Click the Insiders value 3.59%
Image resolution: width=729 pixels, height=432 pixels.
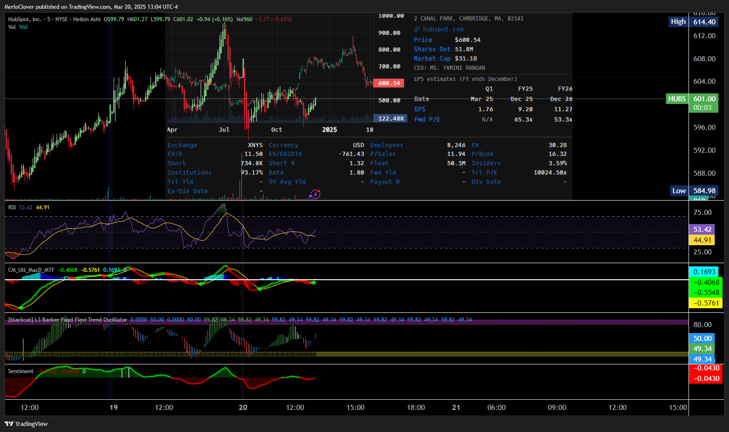557,163
